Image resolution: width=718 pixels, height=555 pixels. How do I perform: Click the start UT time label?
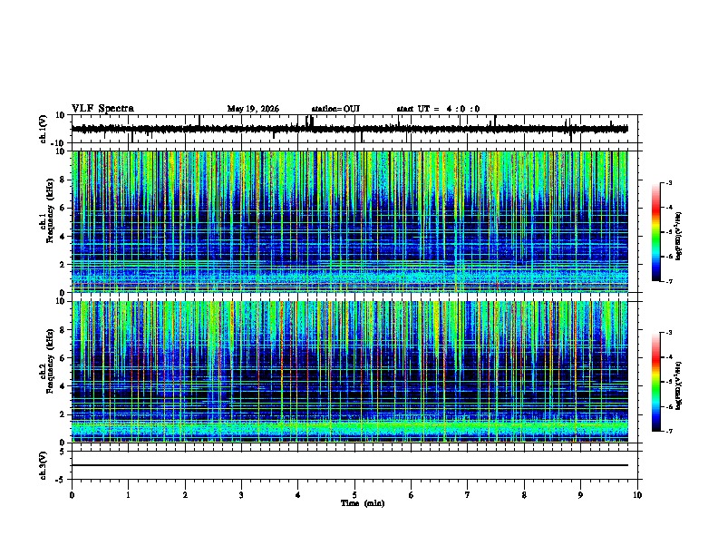point(438,109)
